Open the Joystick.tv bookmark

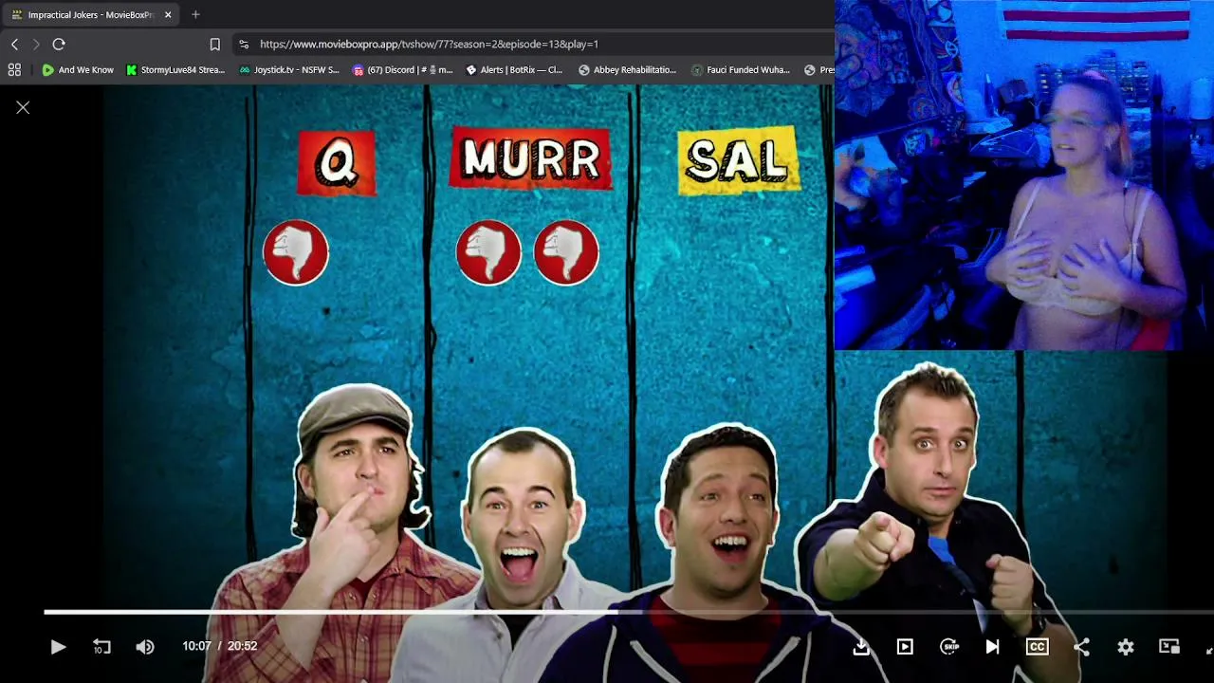coord(289,69)
